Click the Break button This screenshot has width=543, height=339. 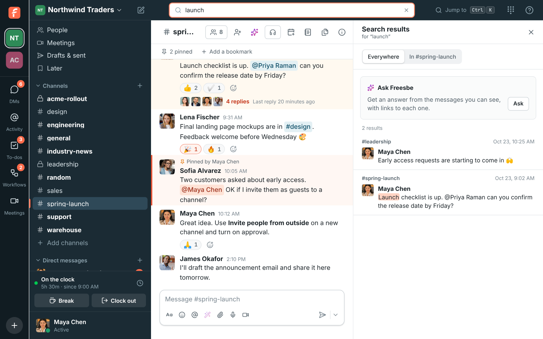tap(62, 301)
